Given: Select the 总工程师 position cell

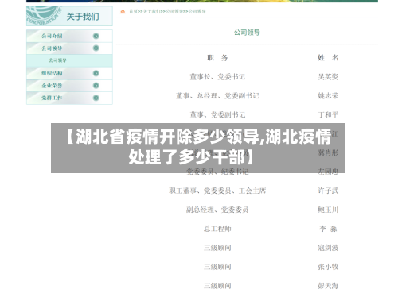Looking at the screenshot, I should coord(217,229).
